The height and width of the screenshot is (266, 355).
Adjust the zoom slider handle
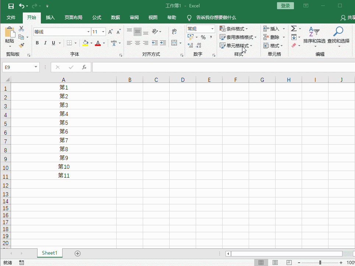click(320, 262)
